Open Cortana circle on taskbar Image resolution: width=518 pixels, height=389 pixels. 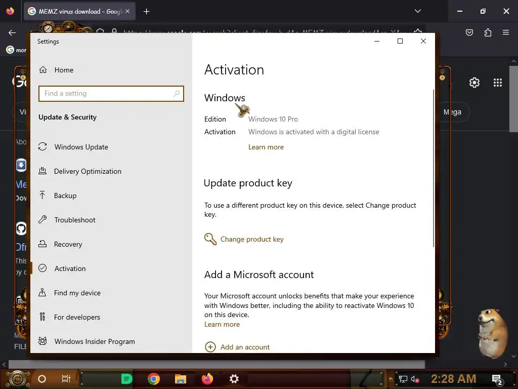tap(42, 379)
